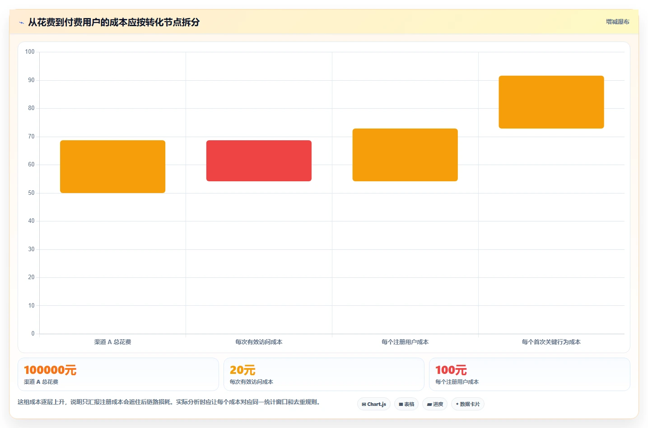Click x-axis label 渠道 A 总花费
648x428 pixels.
112,342
